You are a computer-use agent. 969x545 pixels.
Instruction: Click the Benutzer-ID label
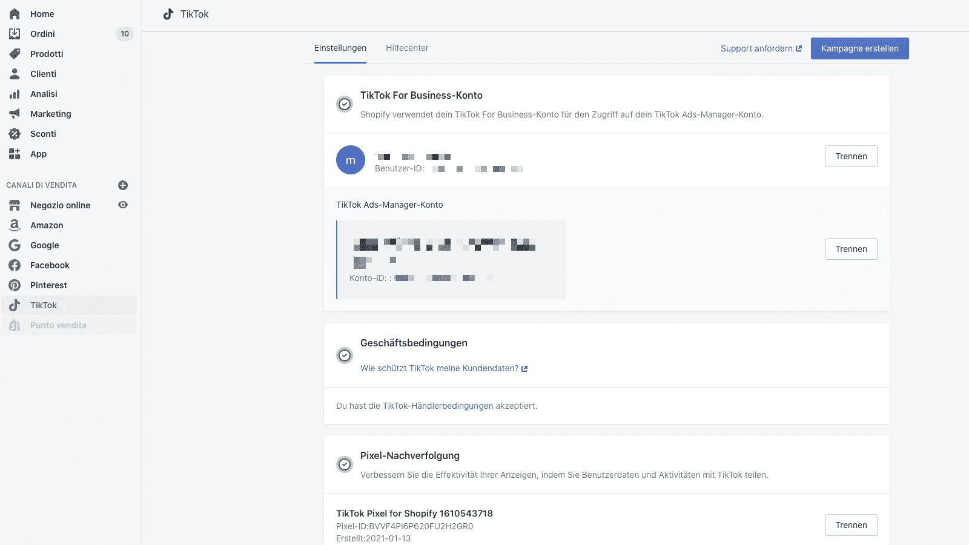coord(399,169)
